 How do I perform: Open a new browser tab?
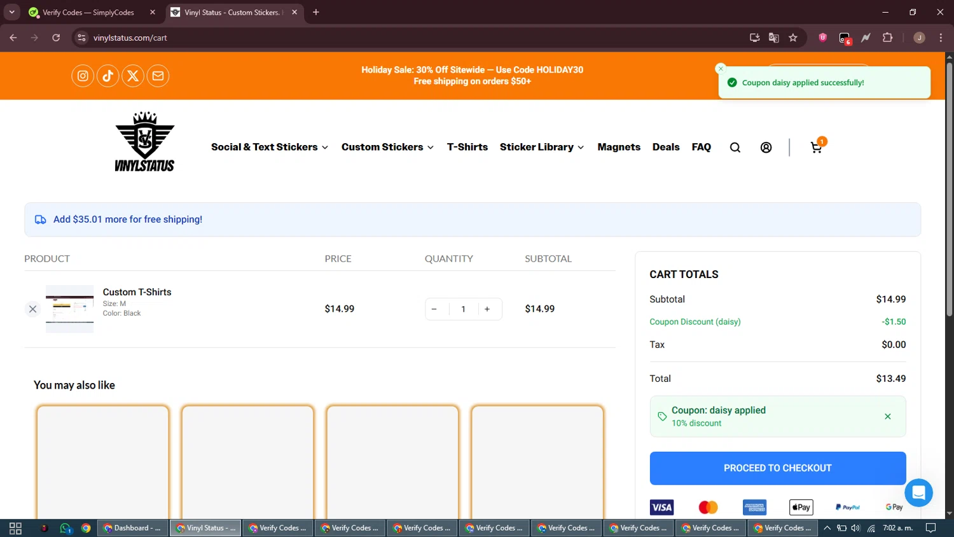(316, 12)
